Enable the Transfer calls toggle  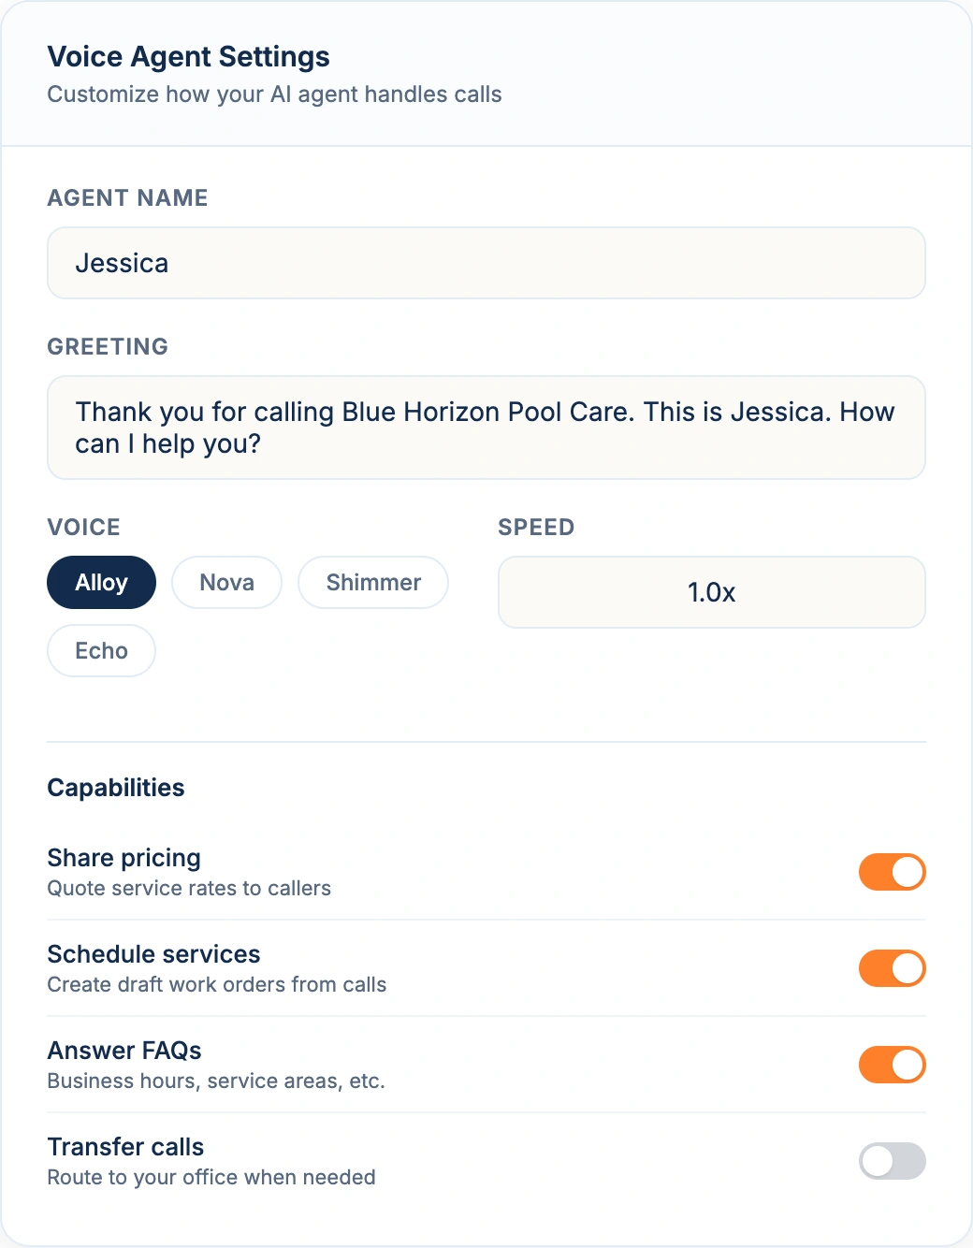[892, 1161]
